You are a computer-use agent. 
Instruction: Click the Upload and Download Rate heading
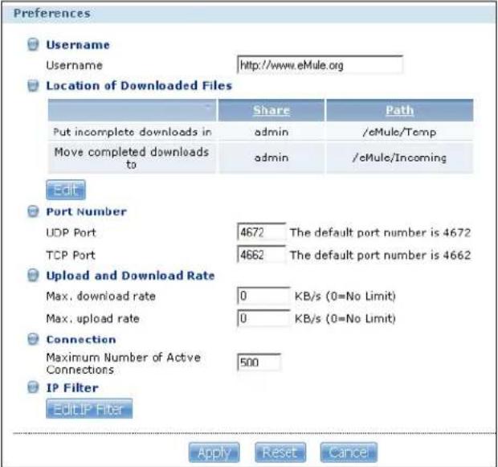pyautogui.click(x=131, y=276)
